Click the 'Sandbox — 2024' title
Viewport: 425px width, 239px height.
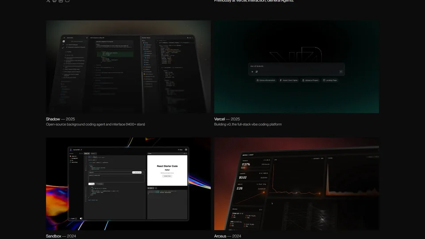[x=61, y=236]
